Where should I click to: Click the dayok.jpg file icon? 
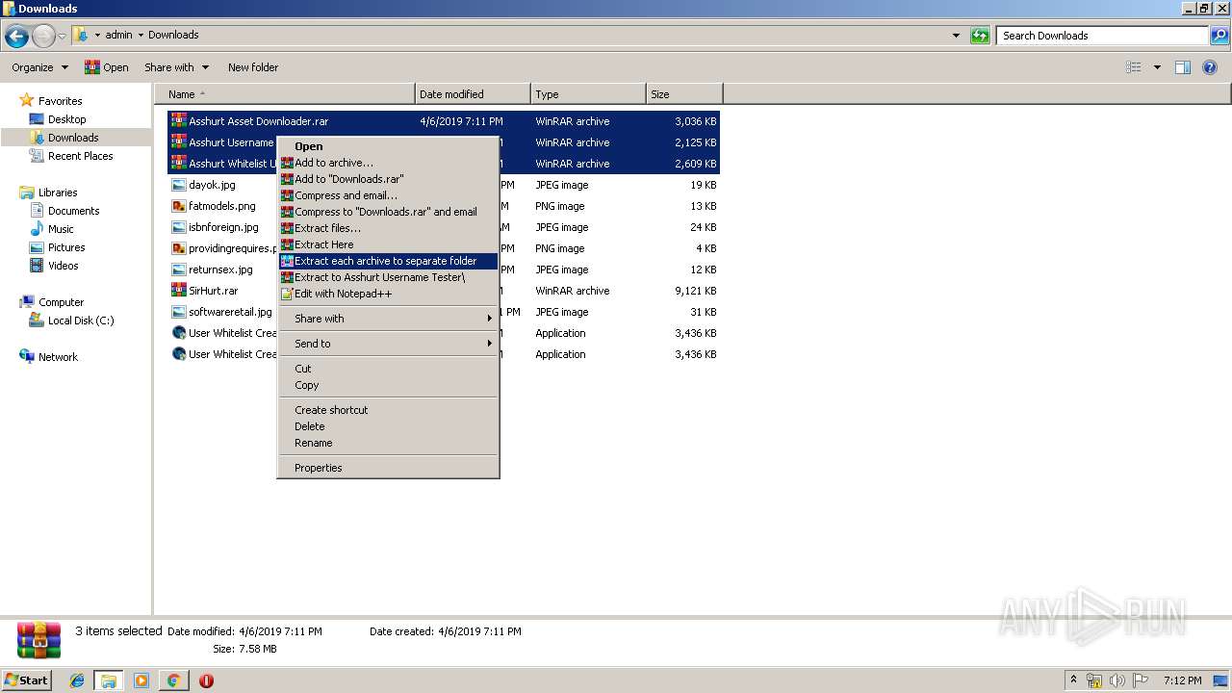pos(178,185)
